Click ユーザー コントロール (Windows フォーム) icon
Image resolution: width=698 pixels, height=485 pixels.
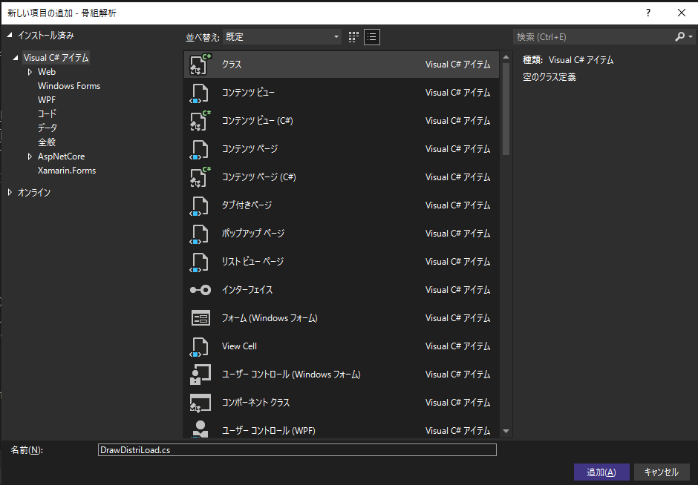pos(200,375)
